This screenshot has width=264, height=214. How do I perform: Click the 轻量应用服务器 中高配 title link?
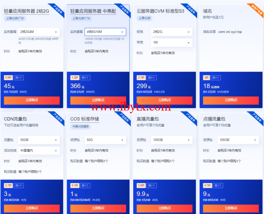[93, 11]
